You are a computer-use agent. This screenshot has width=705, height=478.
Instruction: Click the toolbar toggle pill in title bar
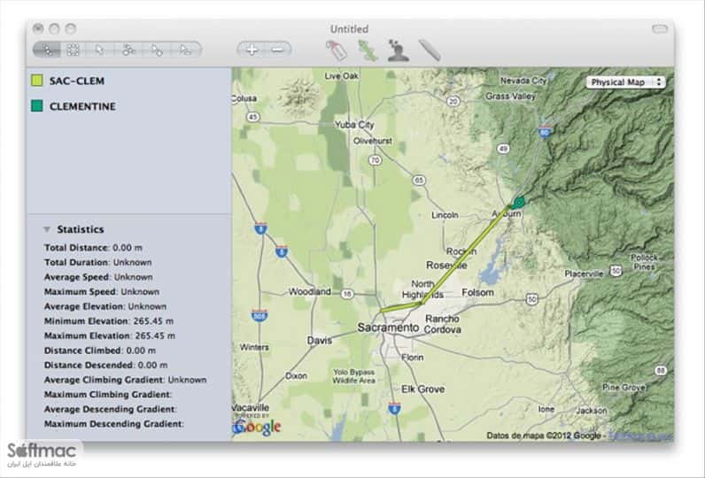click(660, 28)
